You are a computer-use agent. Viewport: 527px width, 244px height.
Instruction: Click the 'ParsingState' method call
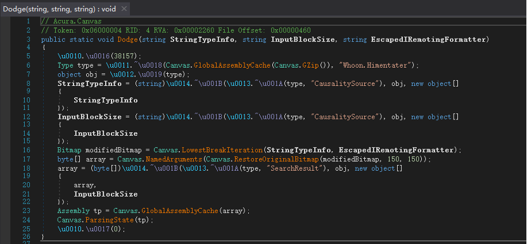[110, 220]
